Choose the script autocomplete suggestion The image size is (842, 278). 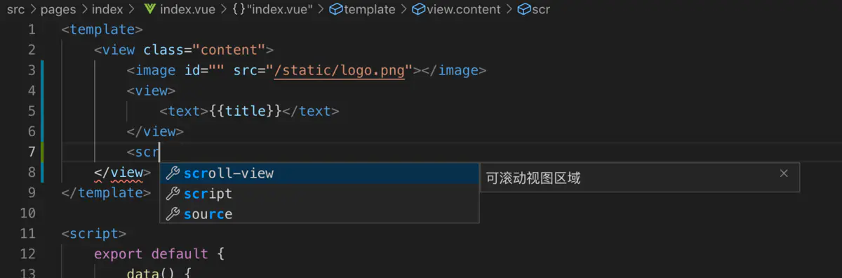319,194
